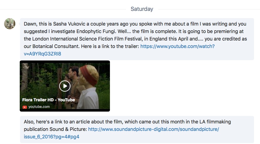Screen dimensions: 260x144
Task: Play the Flora Trailer video
Action: tap(65, 86)
